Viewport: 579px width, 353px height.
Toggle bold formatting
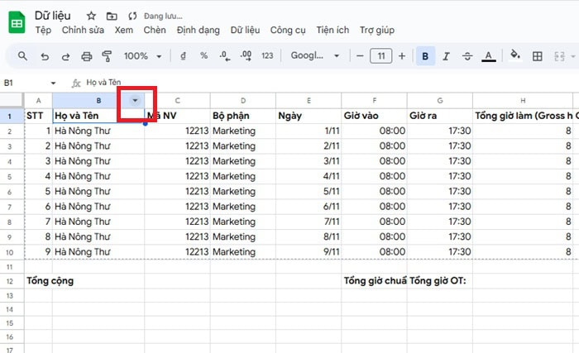click(x=425, y=56)
